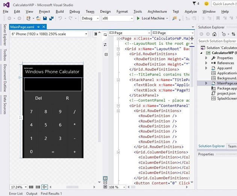237x196 pixels.
Task: Click the pin icon on MainPage.xaml tab
Action: point(38,27)
